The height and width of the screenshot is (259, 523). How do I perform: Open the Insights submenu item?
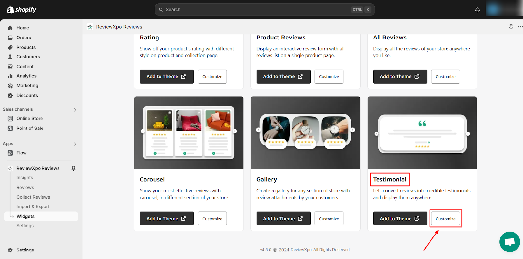pyautogui.click(x=25, y=178)
